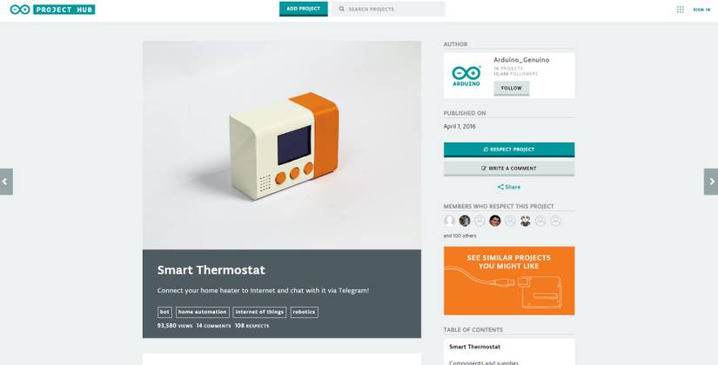The height and width of the screenshot is (365, 718).
Task: Click the search magnifier icon
Action: coord(342,9)
